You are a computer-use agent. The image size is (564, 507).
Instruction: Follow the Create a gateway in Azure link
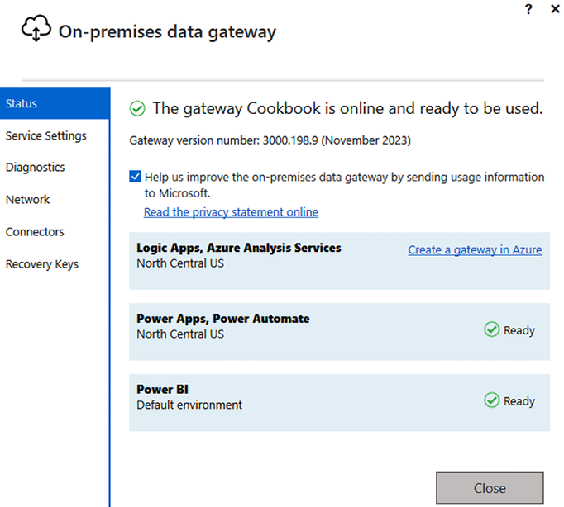tap(475, 249)
